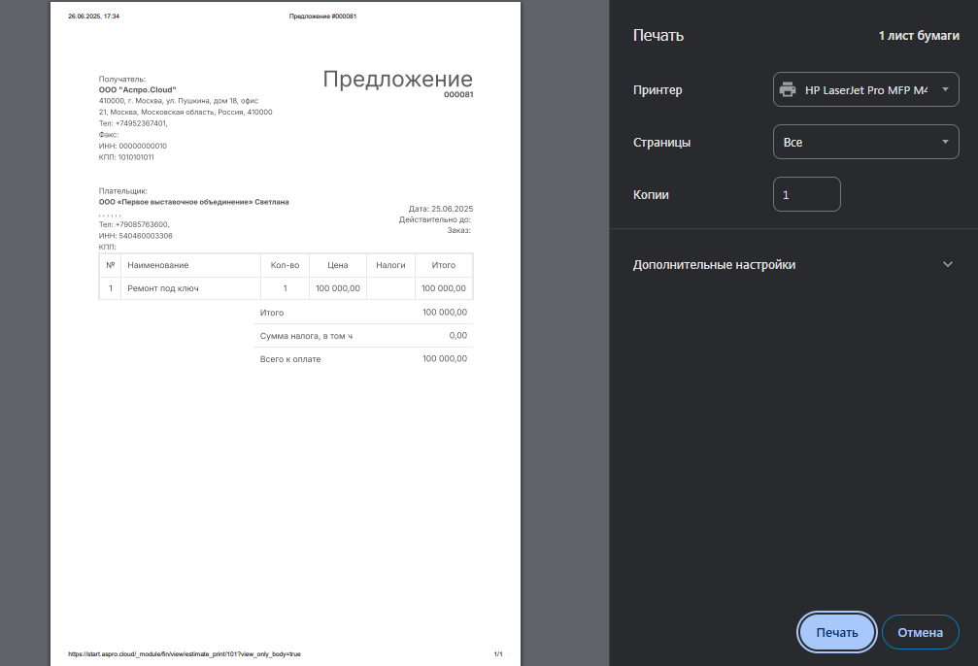Click the Печать dialog title

coord(658,36)
